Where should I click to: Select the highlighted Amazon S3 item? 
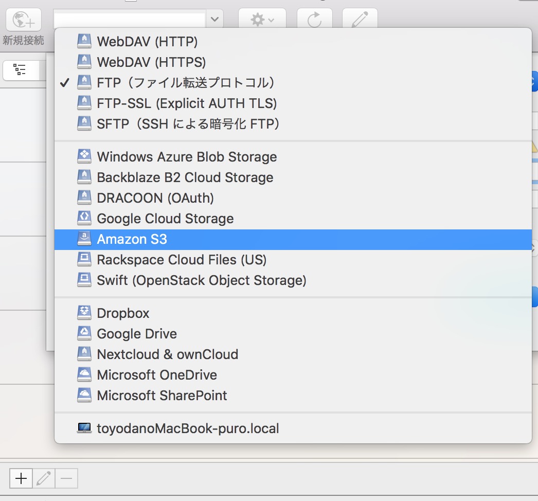(293, 240)
